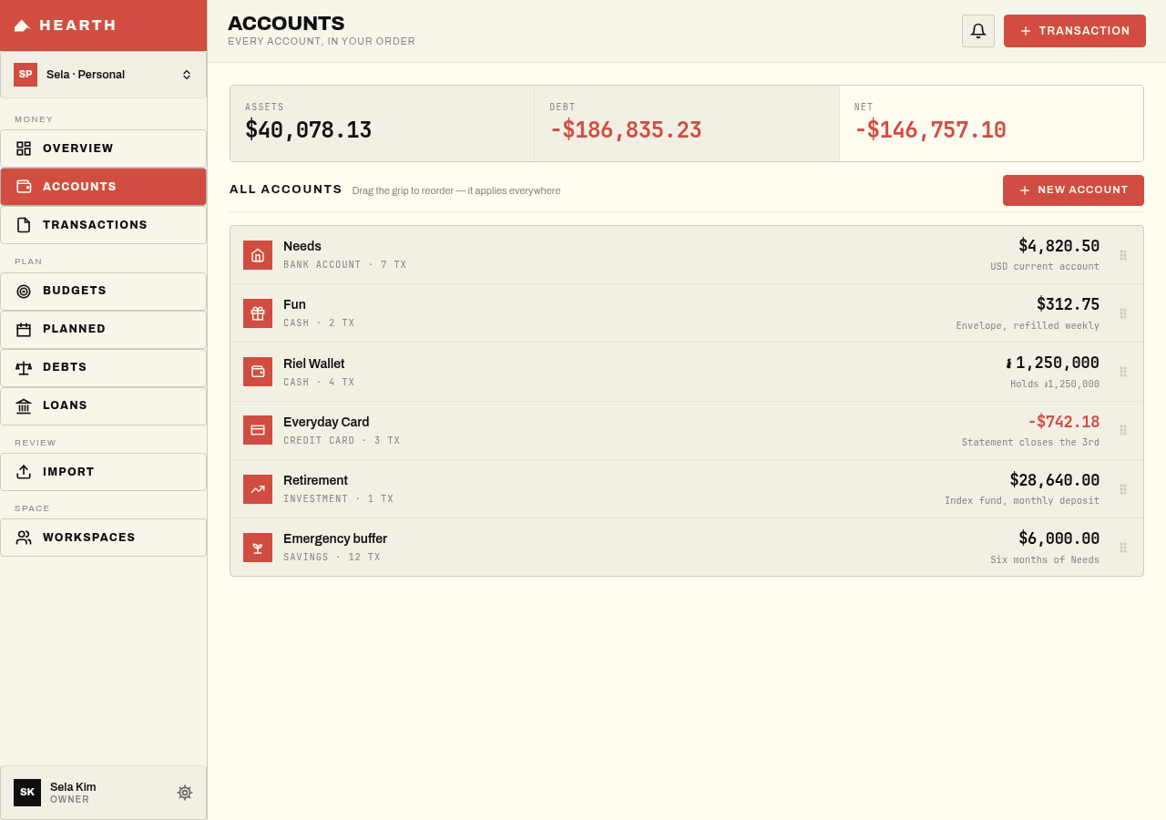Click the Emergency buffer sprout icon
This screenshot has width=1166, height=820.
point(258,548)
